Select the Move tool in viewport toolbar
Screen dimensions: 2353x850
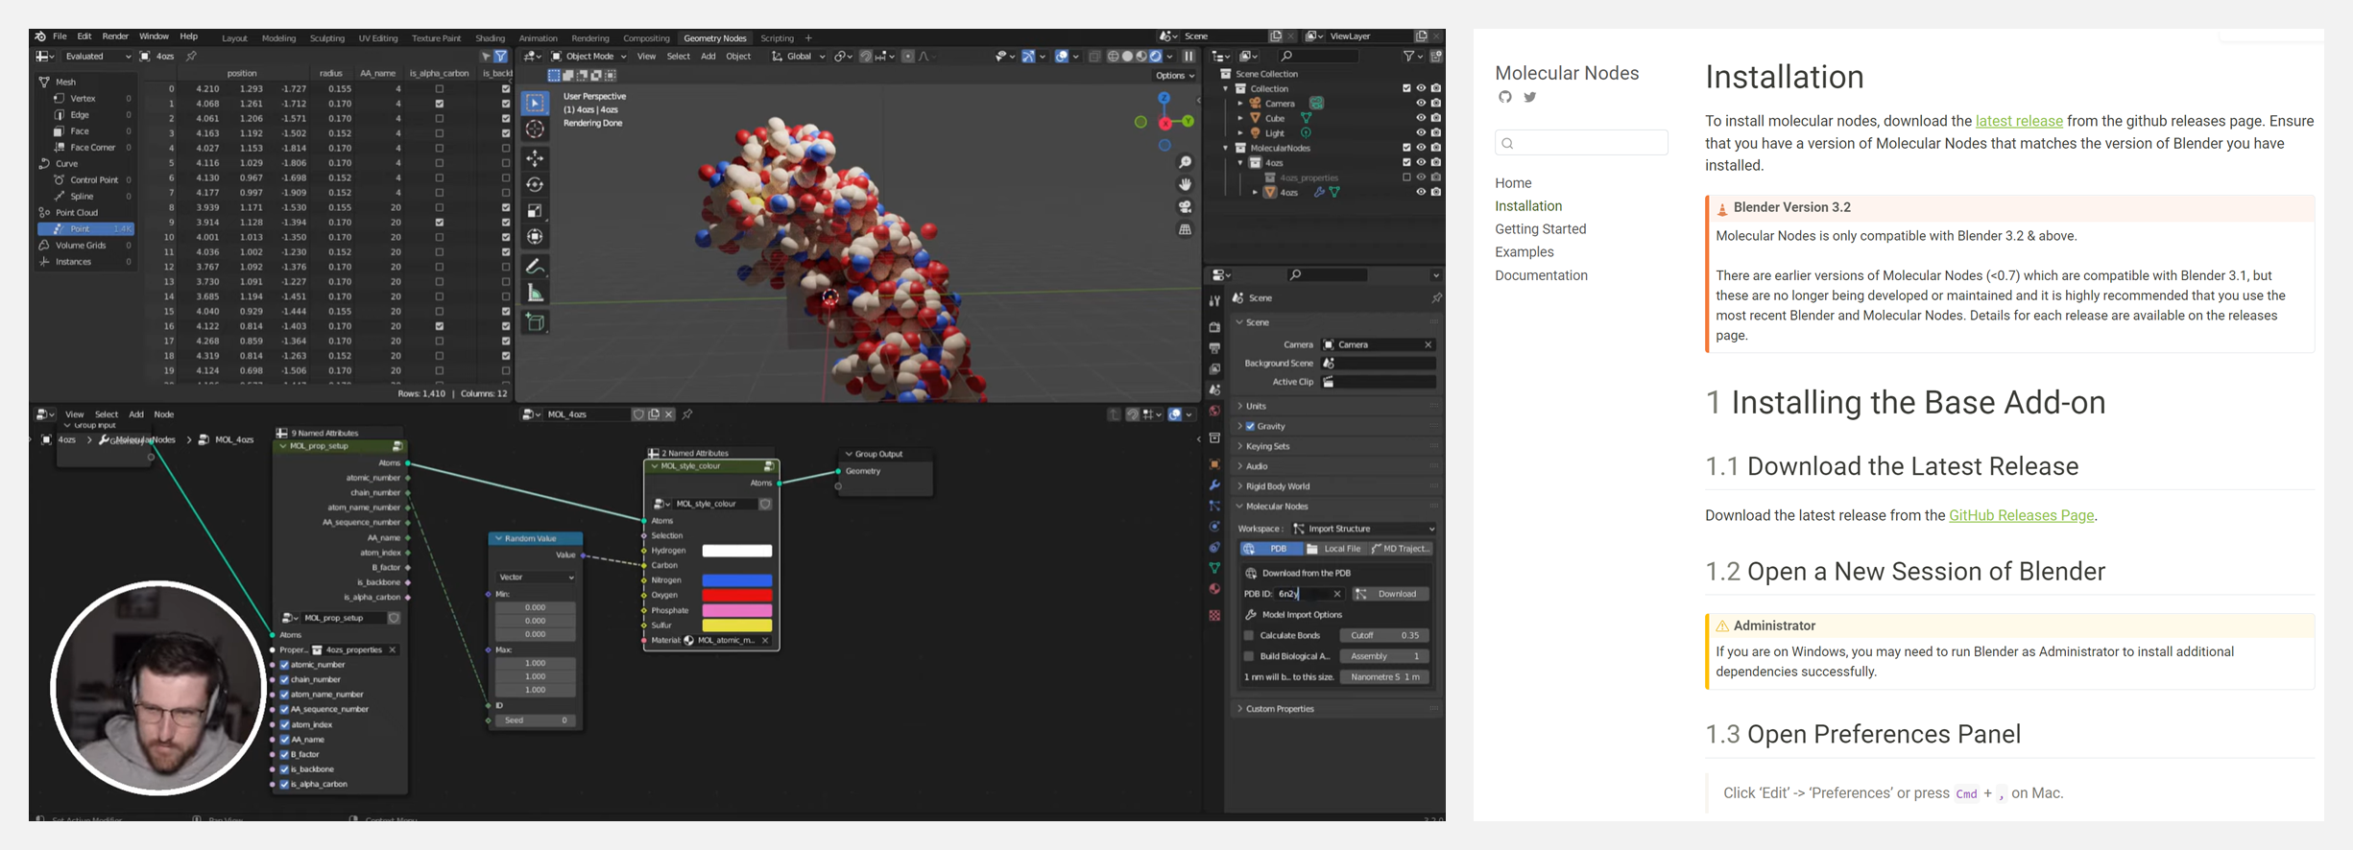[536, 158]
